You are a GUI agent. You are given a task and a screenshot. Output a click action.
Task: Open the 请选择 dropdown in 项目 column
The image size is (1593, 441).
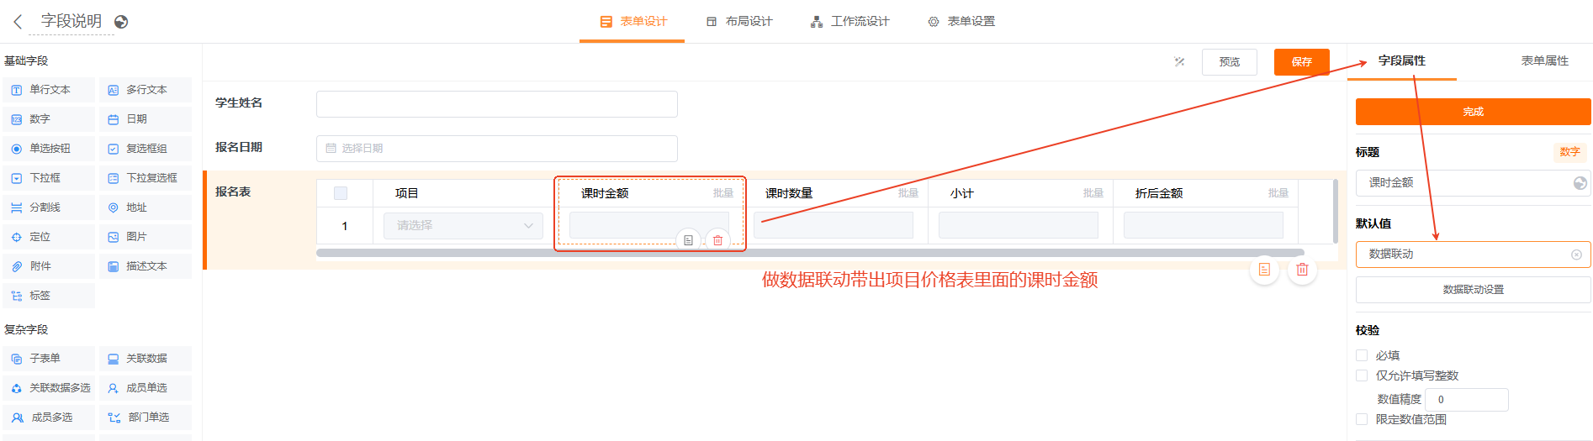tap(463, 225)
